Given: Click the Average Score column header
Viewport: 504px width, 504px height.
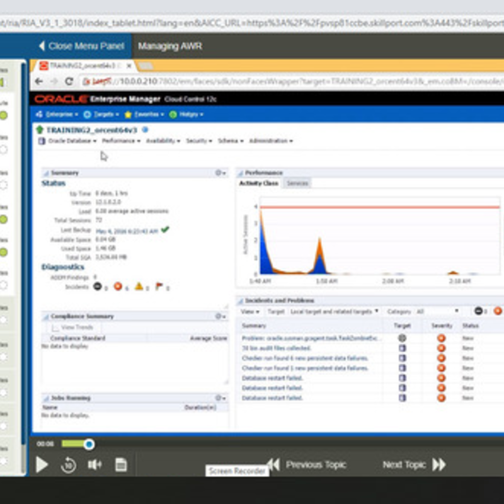Looking at the screenshot, I should pos(209,338).
